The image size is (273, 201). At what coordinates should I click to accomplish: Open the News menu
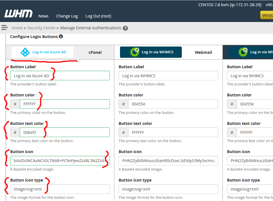pyautogui.click(x=43, y=16)
